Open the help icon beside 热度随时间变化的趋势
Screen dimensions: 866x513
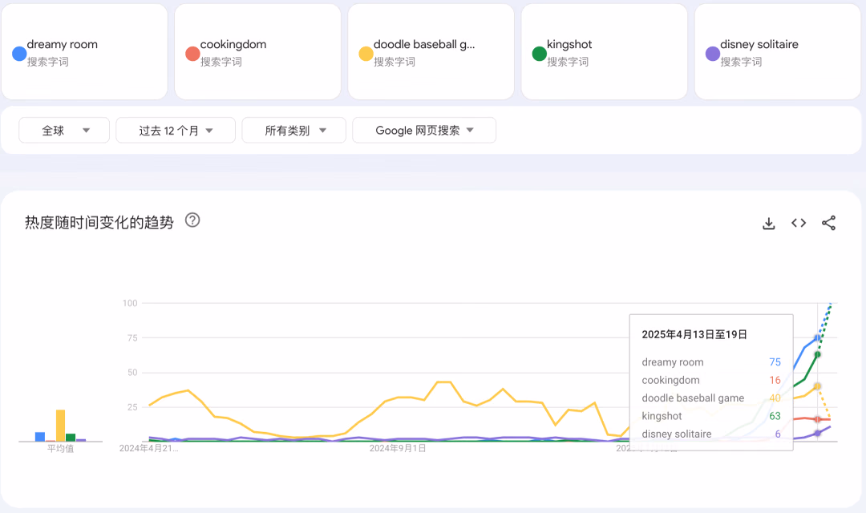[x=192, y=220]
